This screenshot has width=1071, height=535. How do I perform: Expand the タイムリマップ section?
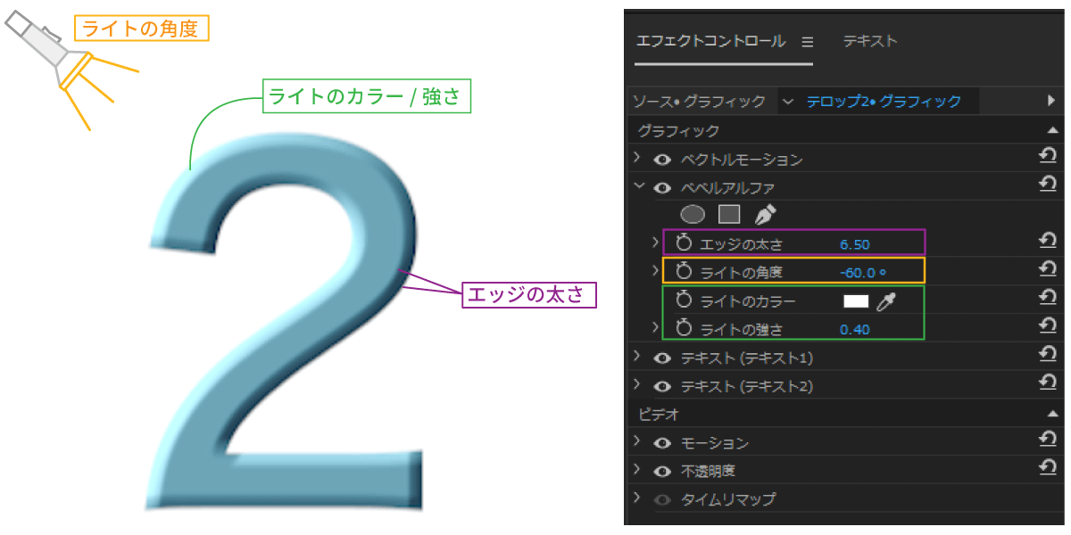[637, 497]
